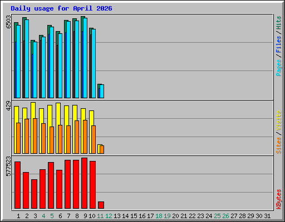Click the Pages legend label

click(278, 68)
